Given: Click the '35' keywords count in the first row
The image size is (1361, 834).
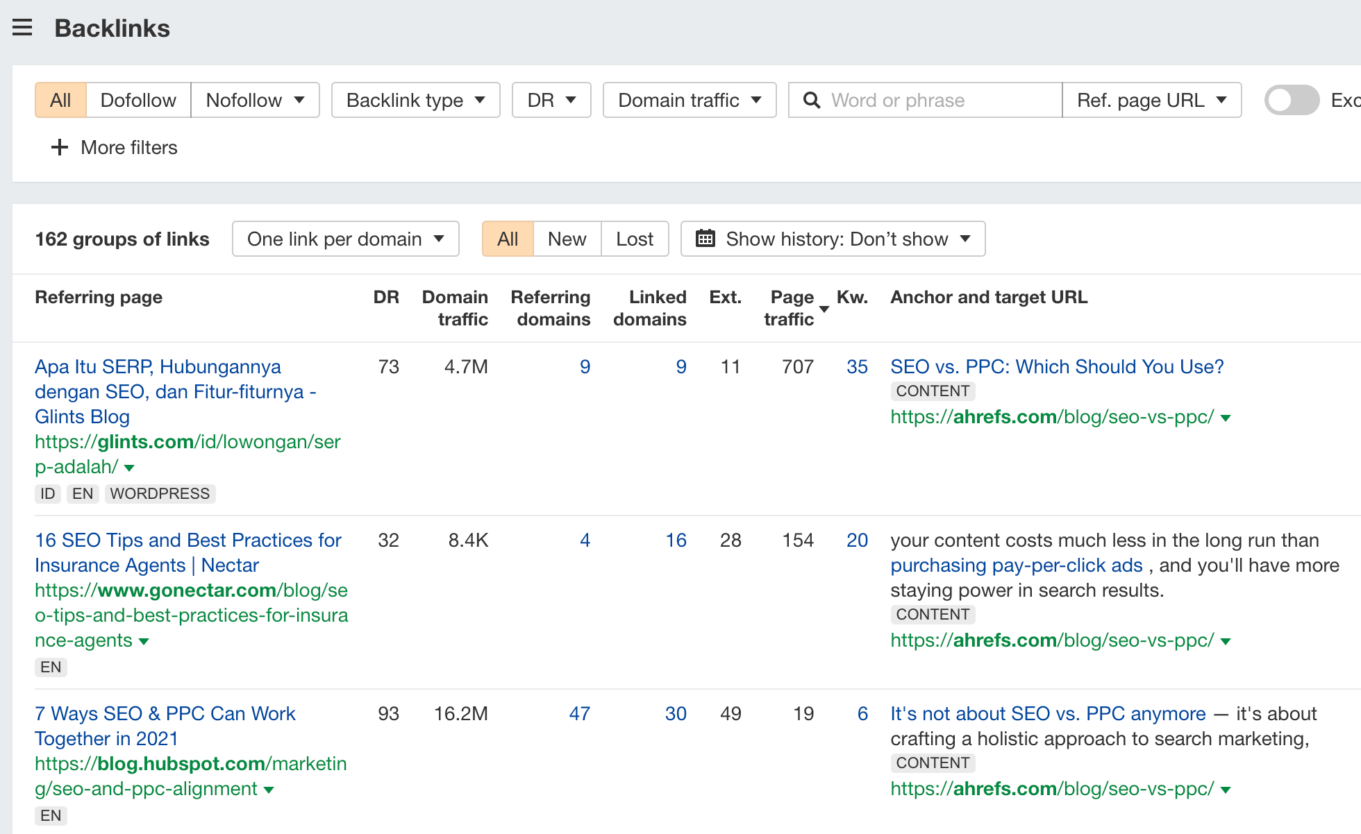Looking at the screenshot, I should 857,367.
